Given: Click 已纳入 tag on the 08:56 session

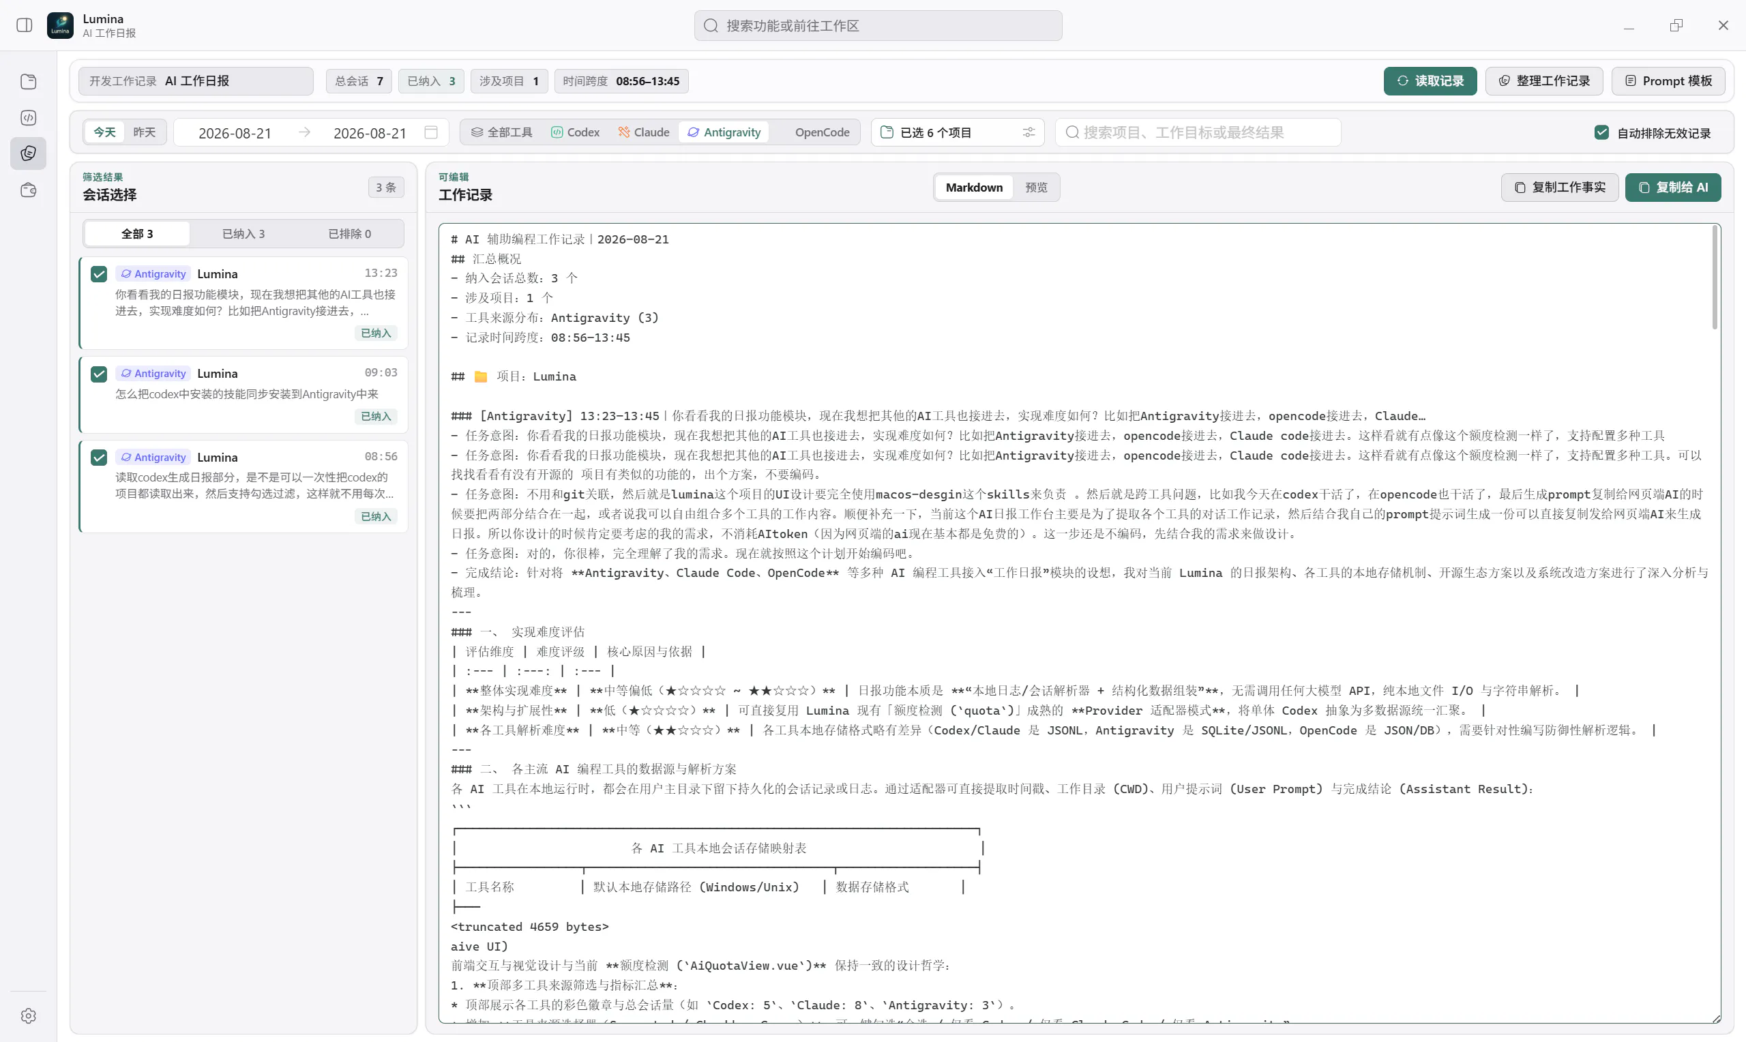Looking at the screenshot, I should coord(376,516).
